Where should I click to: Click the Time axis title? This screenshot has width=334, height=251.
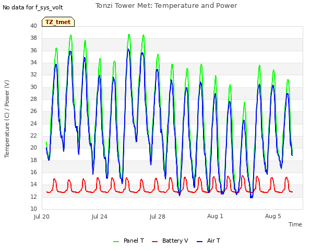295,224
